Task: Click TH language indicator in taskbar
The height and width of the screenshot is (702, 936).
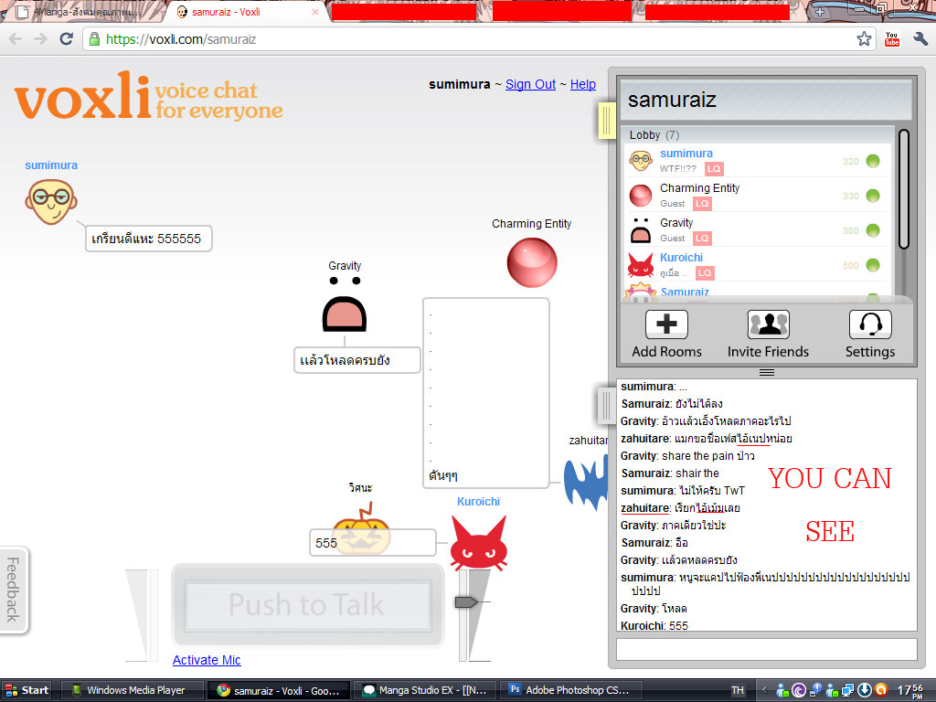Action: tap(738, 690)
